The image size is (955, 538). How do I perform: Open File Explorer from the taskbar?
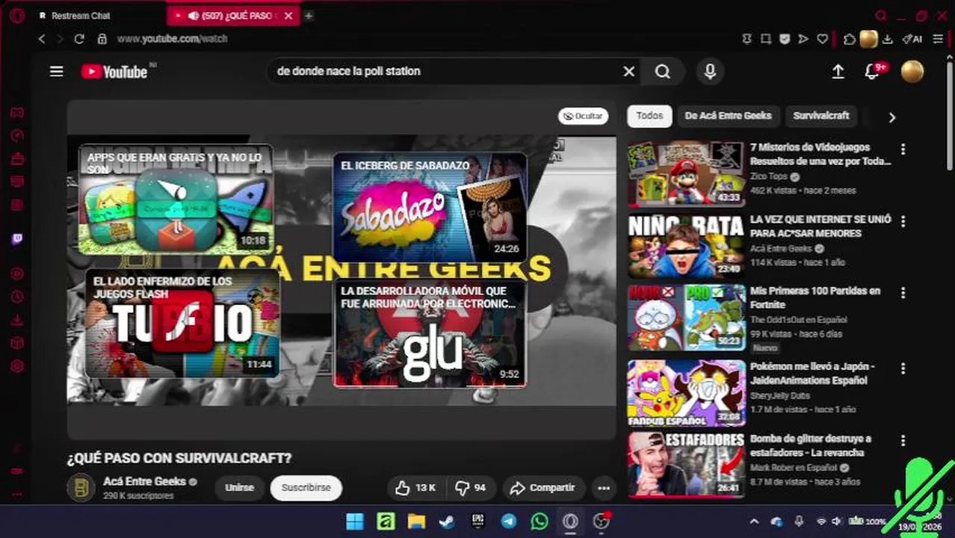point(416,522)
